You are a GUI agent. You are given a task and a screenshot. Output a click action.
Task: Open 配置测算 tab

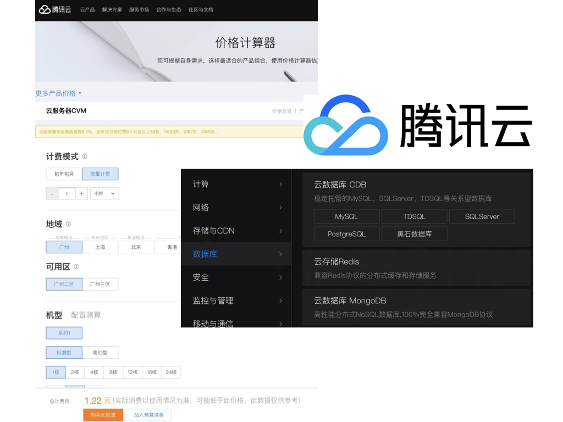pyautogui.click(x=86, y=315)
